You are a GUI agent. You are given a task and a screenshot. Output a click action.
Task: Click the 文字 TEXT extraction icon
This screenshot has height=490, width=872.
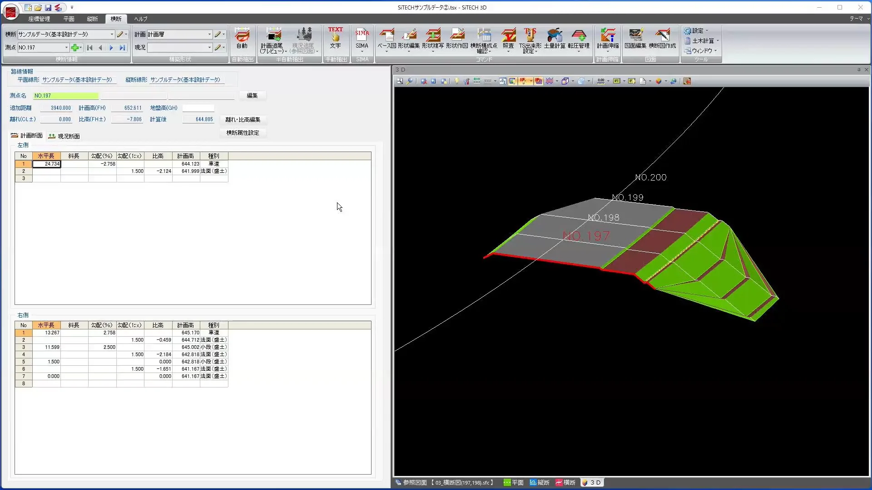tap(335, 38)
